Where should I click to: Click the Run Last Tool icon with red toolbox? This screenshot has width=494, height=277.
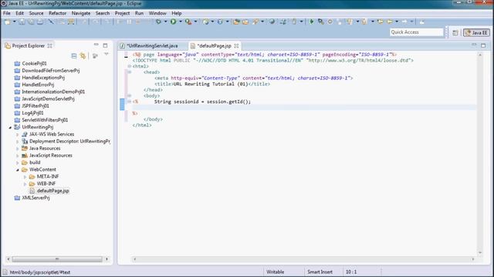[188, 22]
